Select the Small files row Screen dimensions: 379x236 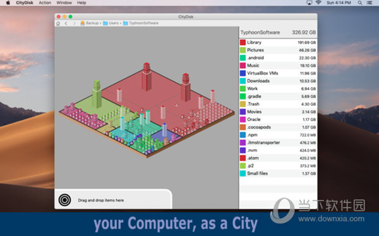coord(278,173)
